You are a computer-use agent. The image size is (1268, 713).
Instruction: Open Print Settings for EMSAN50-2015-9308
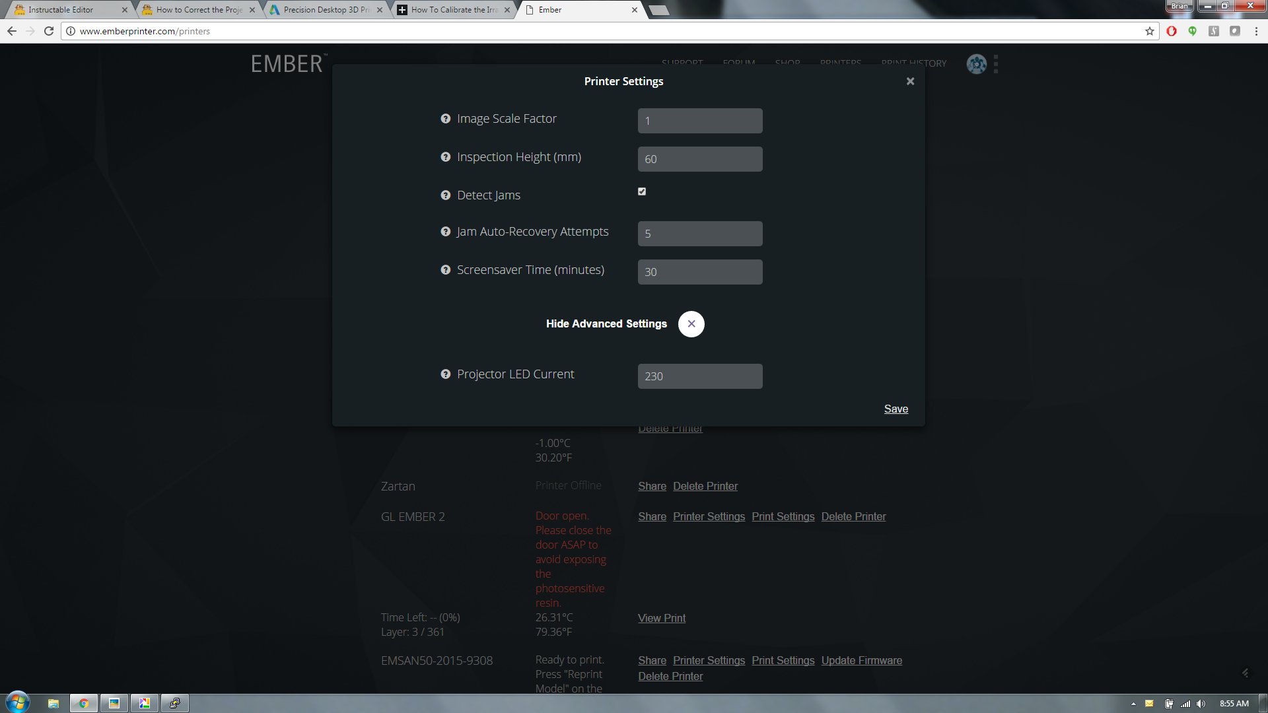click(x=783, y=661)
